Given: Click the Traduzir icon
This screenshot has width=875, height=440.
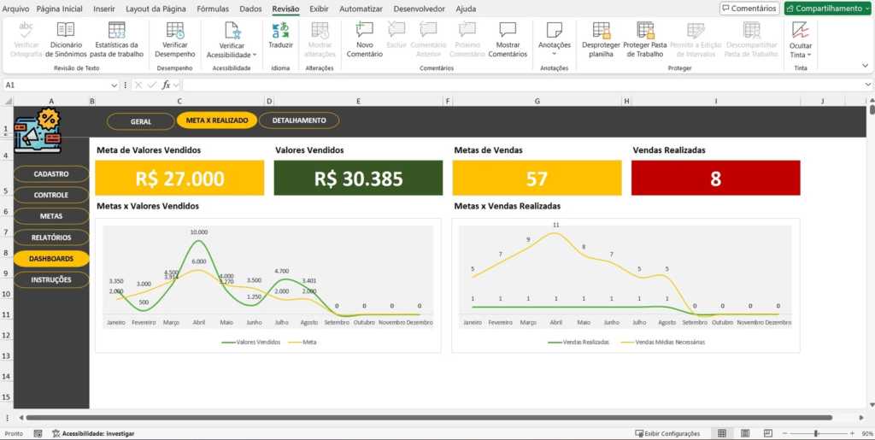Looking at the screenshot, I should 280,32.
